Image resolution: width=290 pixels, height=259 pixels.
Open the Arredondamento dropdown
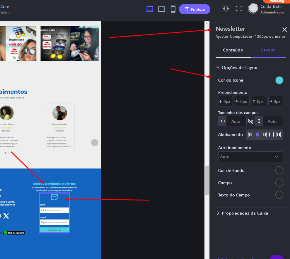pos(250,157)
